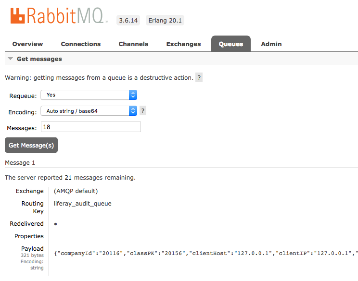Open the Channels tab
This screenshot has height=281, width=358.
tap(133, 44)
